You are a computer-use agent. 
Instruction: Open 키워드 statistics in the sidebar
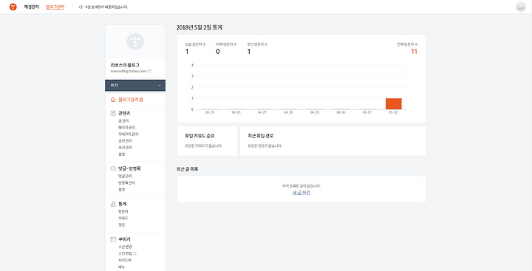(x=123, y=218)
